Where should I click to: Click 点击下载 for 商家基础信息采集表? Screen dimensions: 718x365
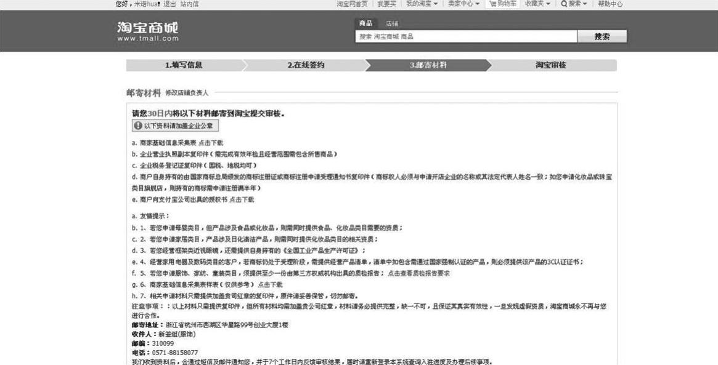pos(211,143)
